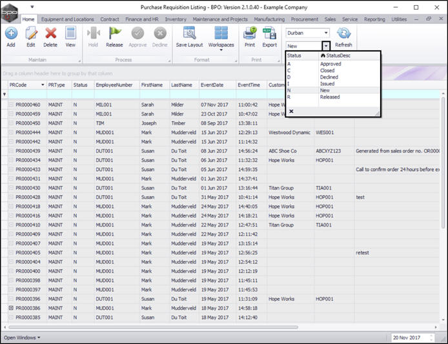This screenshot has height=344, width=448.
Task: Click the Save Layout icon
Action: click(x=189, y=34)
